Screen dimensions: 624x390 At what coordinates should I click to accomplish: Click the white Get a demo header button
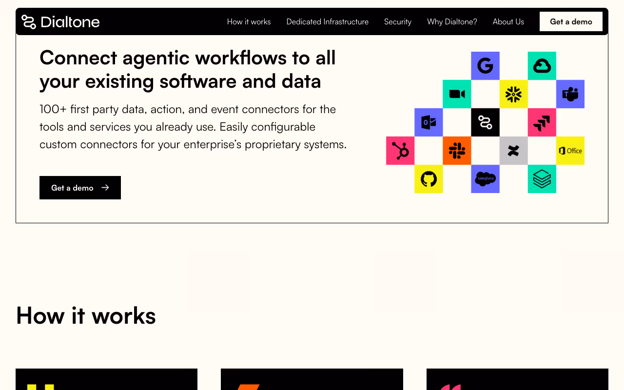[571, 21]
